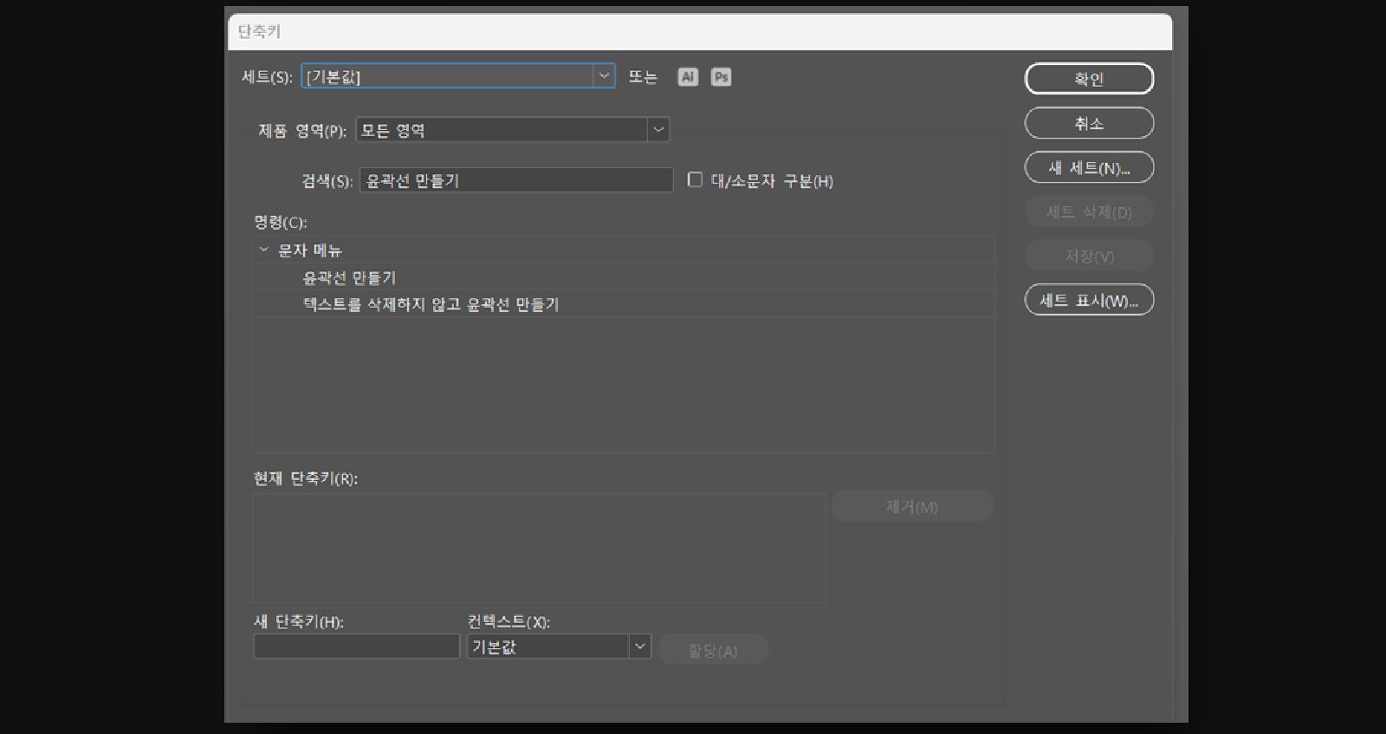This screenshot has height=734, width=1386.
Task: Toggle 대/소문자 구분 checkbox
Action: coord(695,179)
